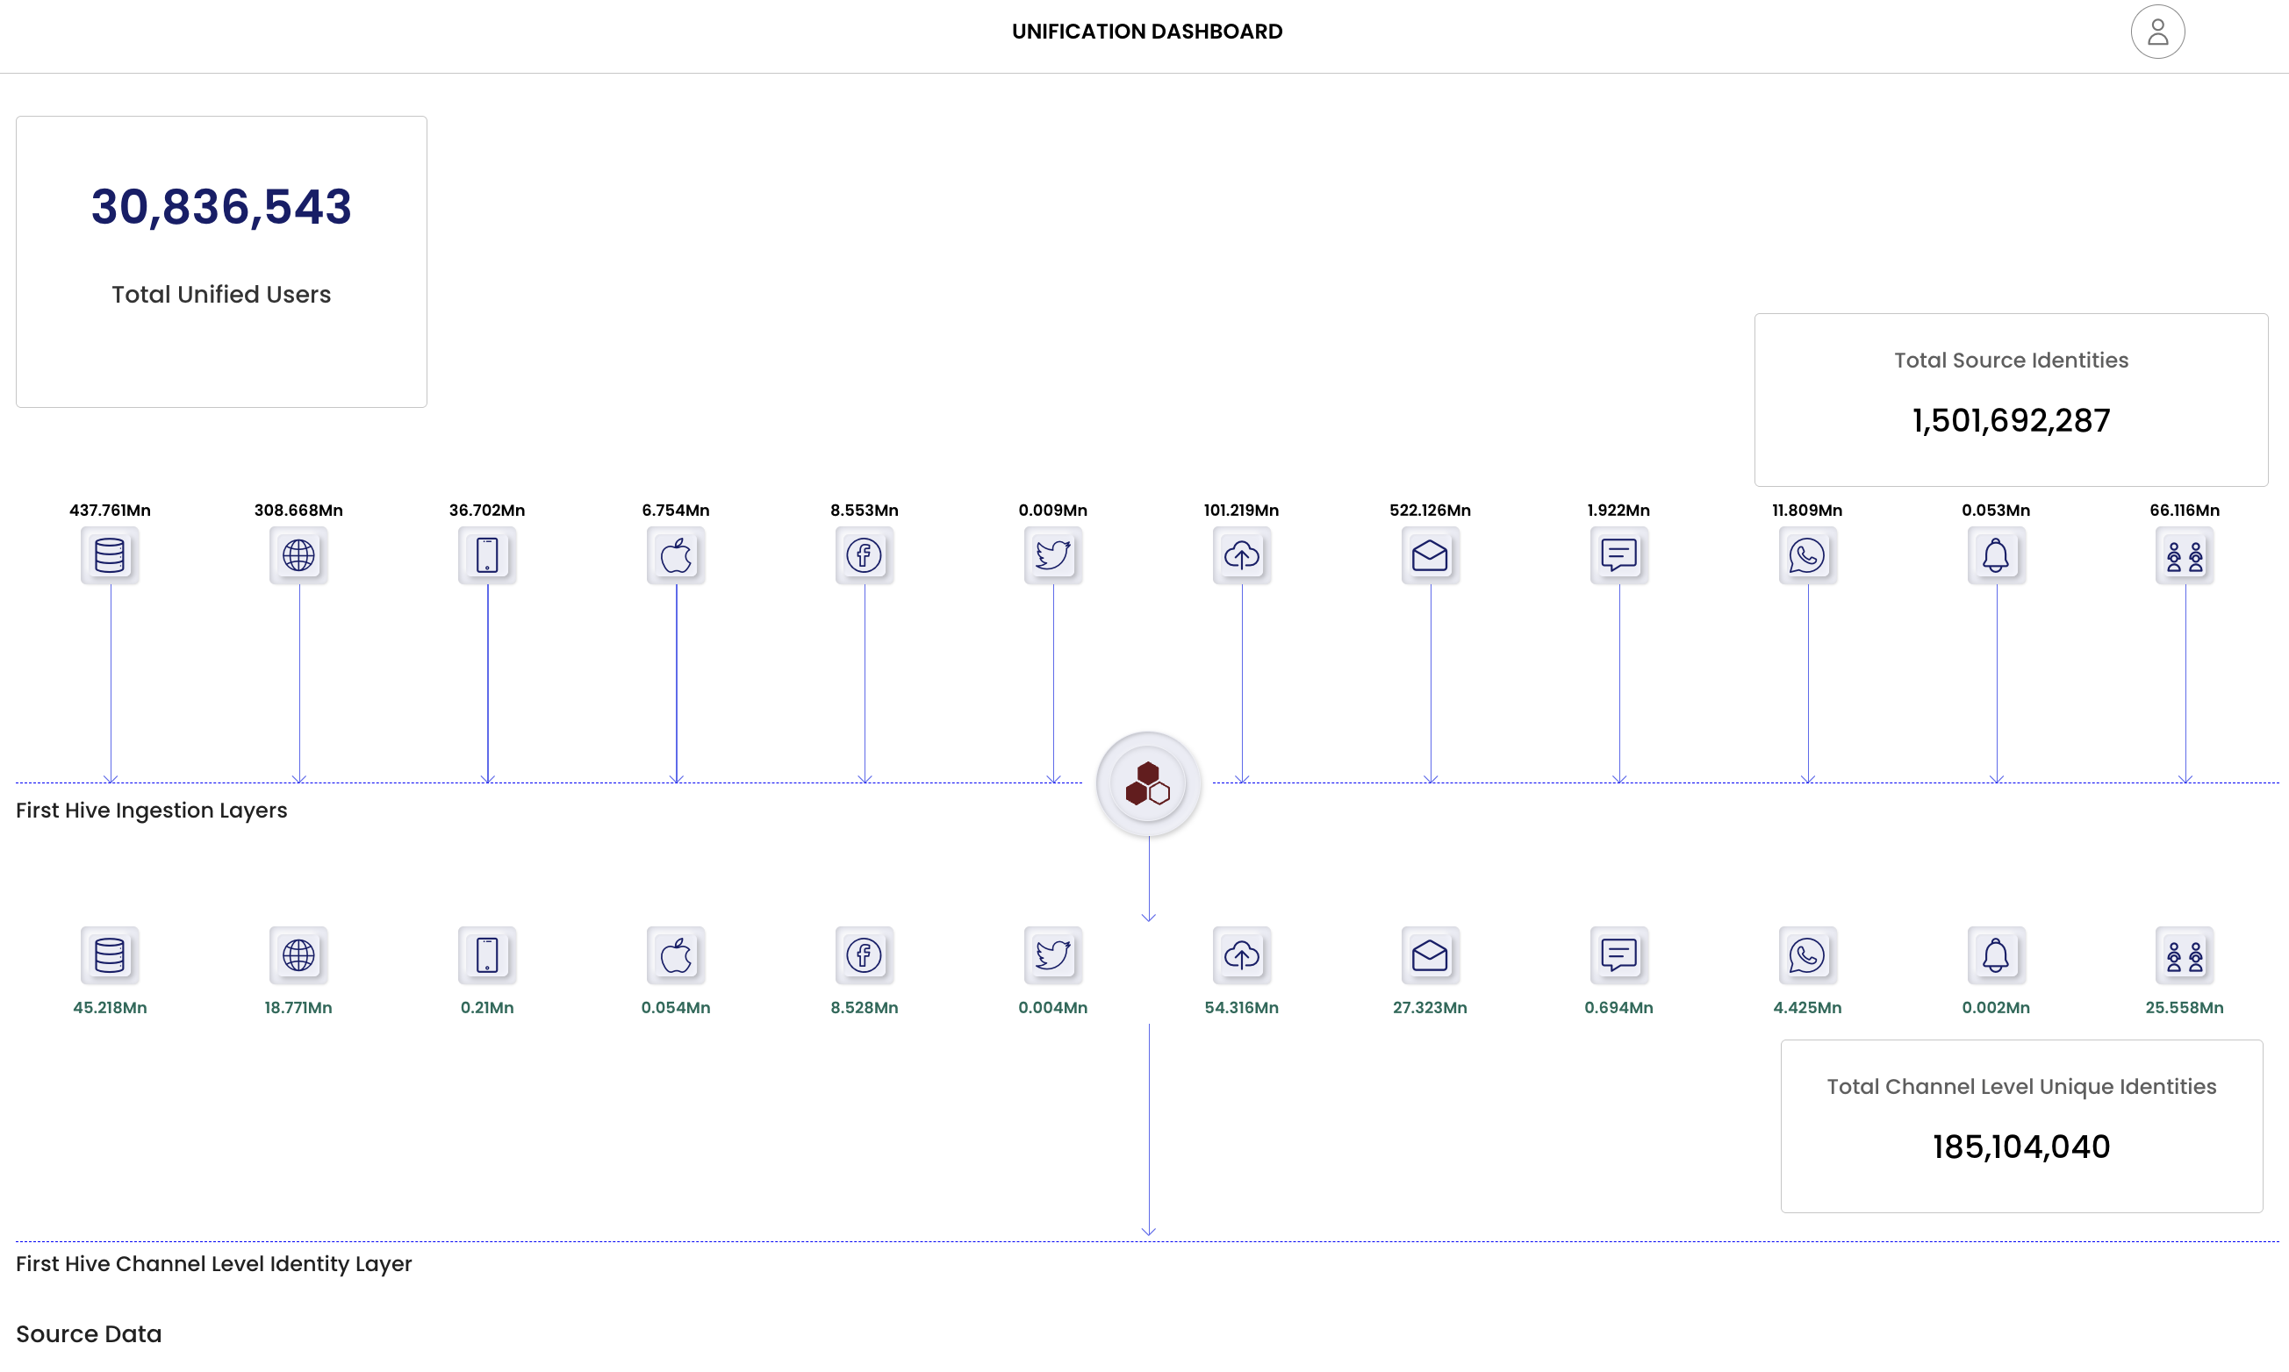
Task: Click the notification bell icon showing 0.053Mn
Action: click(x=1996, y=555)
